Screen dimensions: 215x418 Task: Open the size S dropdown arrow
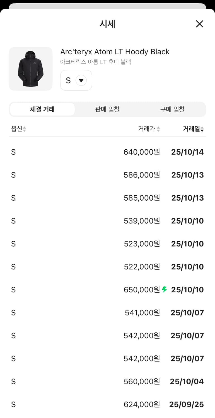tap(81, 81)
